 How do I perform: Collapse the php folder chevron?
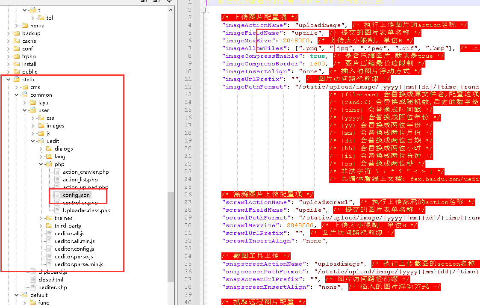point(41,164)
